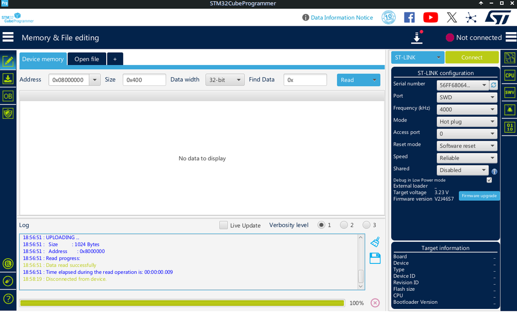The image size is (517, 312).
Task: Click the Address input field
Action: [x=69, y=80]
